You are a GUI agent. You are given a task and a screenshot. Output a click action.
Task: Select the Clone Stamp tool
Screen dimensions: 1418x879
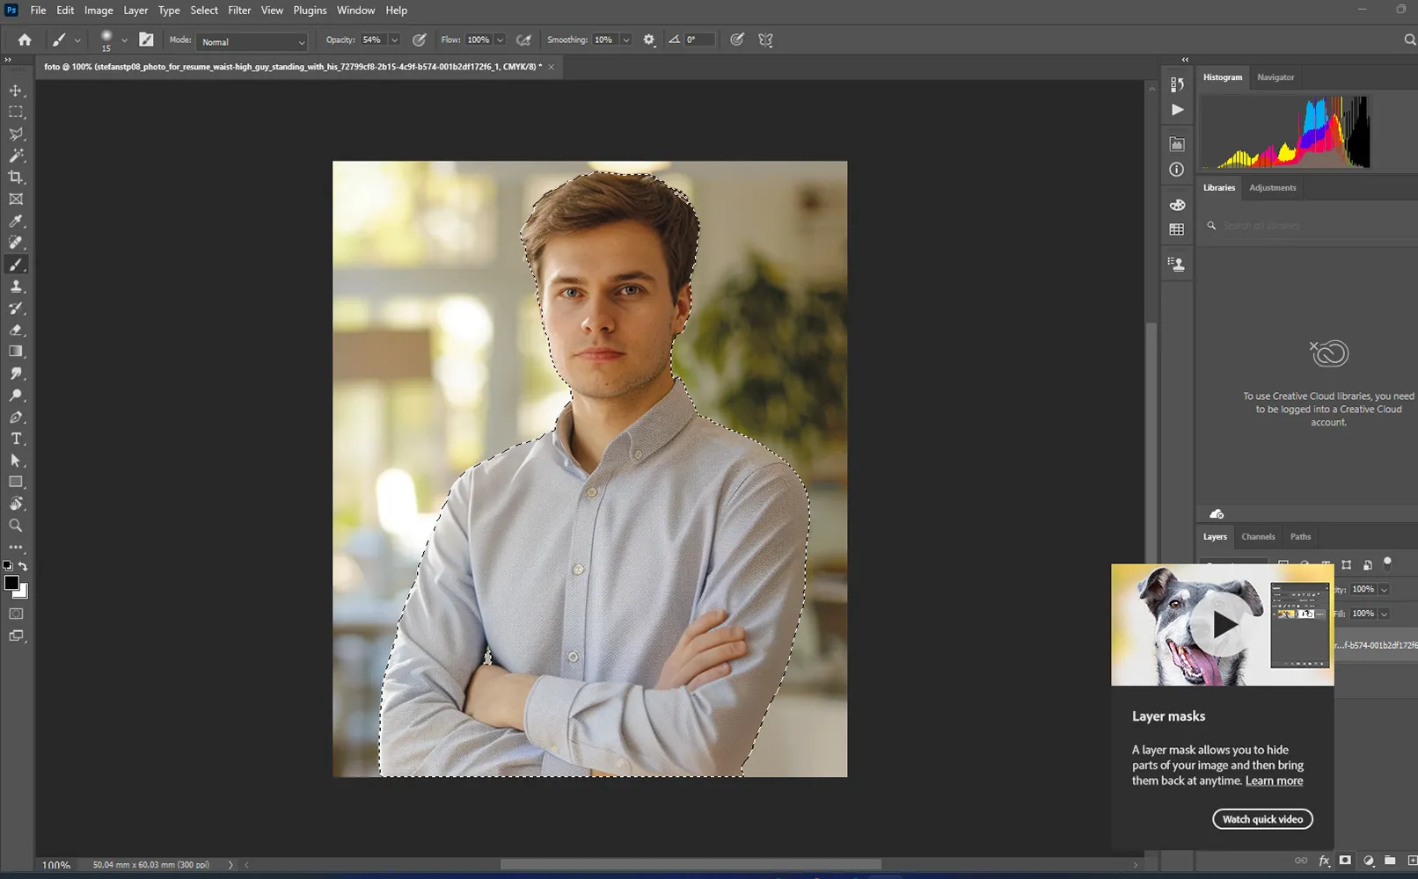tap(16, 287)
